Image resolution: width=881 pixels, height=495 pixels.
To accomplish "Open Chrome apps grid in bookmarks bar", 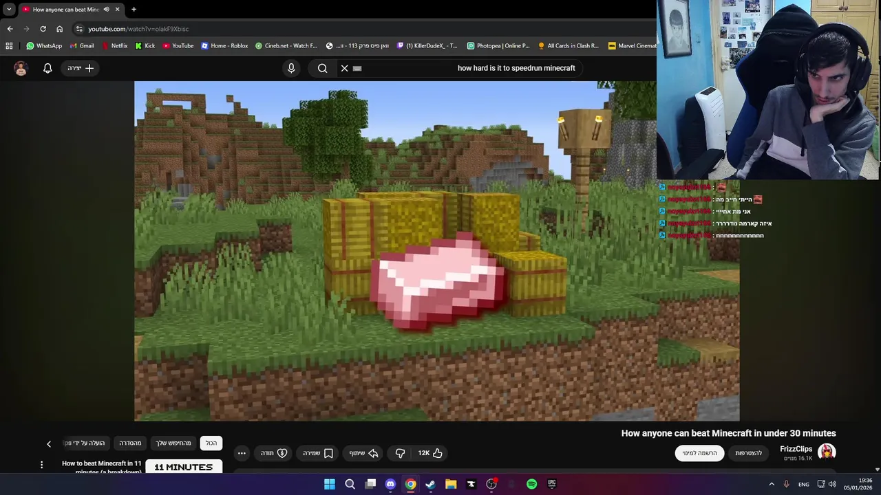I will [9, 46].
